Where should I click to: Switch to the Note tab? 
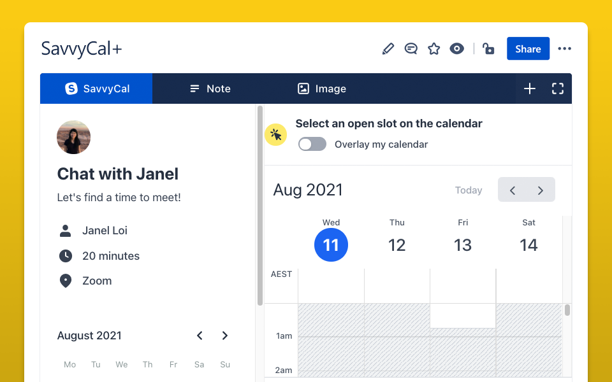(210, 88)
